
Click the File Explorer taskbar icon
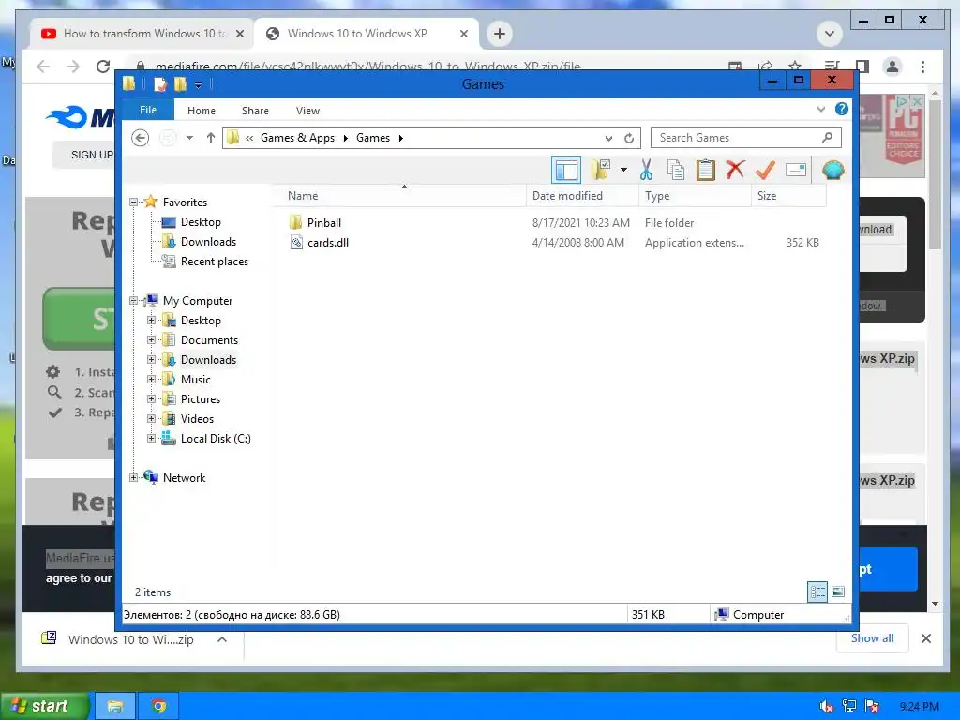click(x=114, y=707)
